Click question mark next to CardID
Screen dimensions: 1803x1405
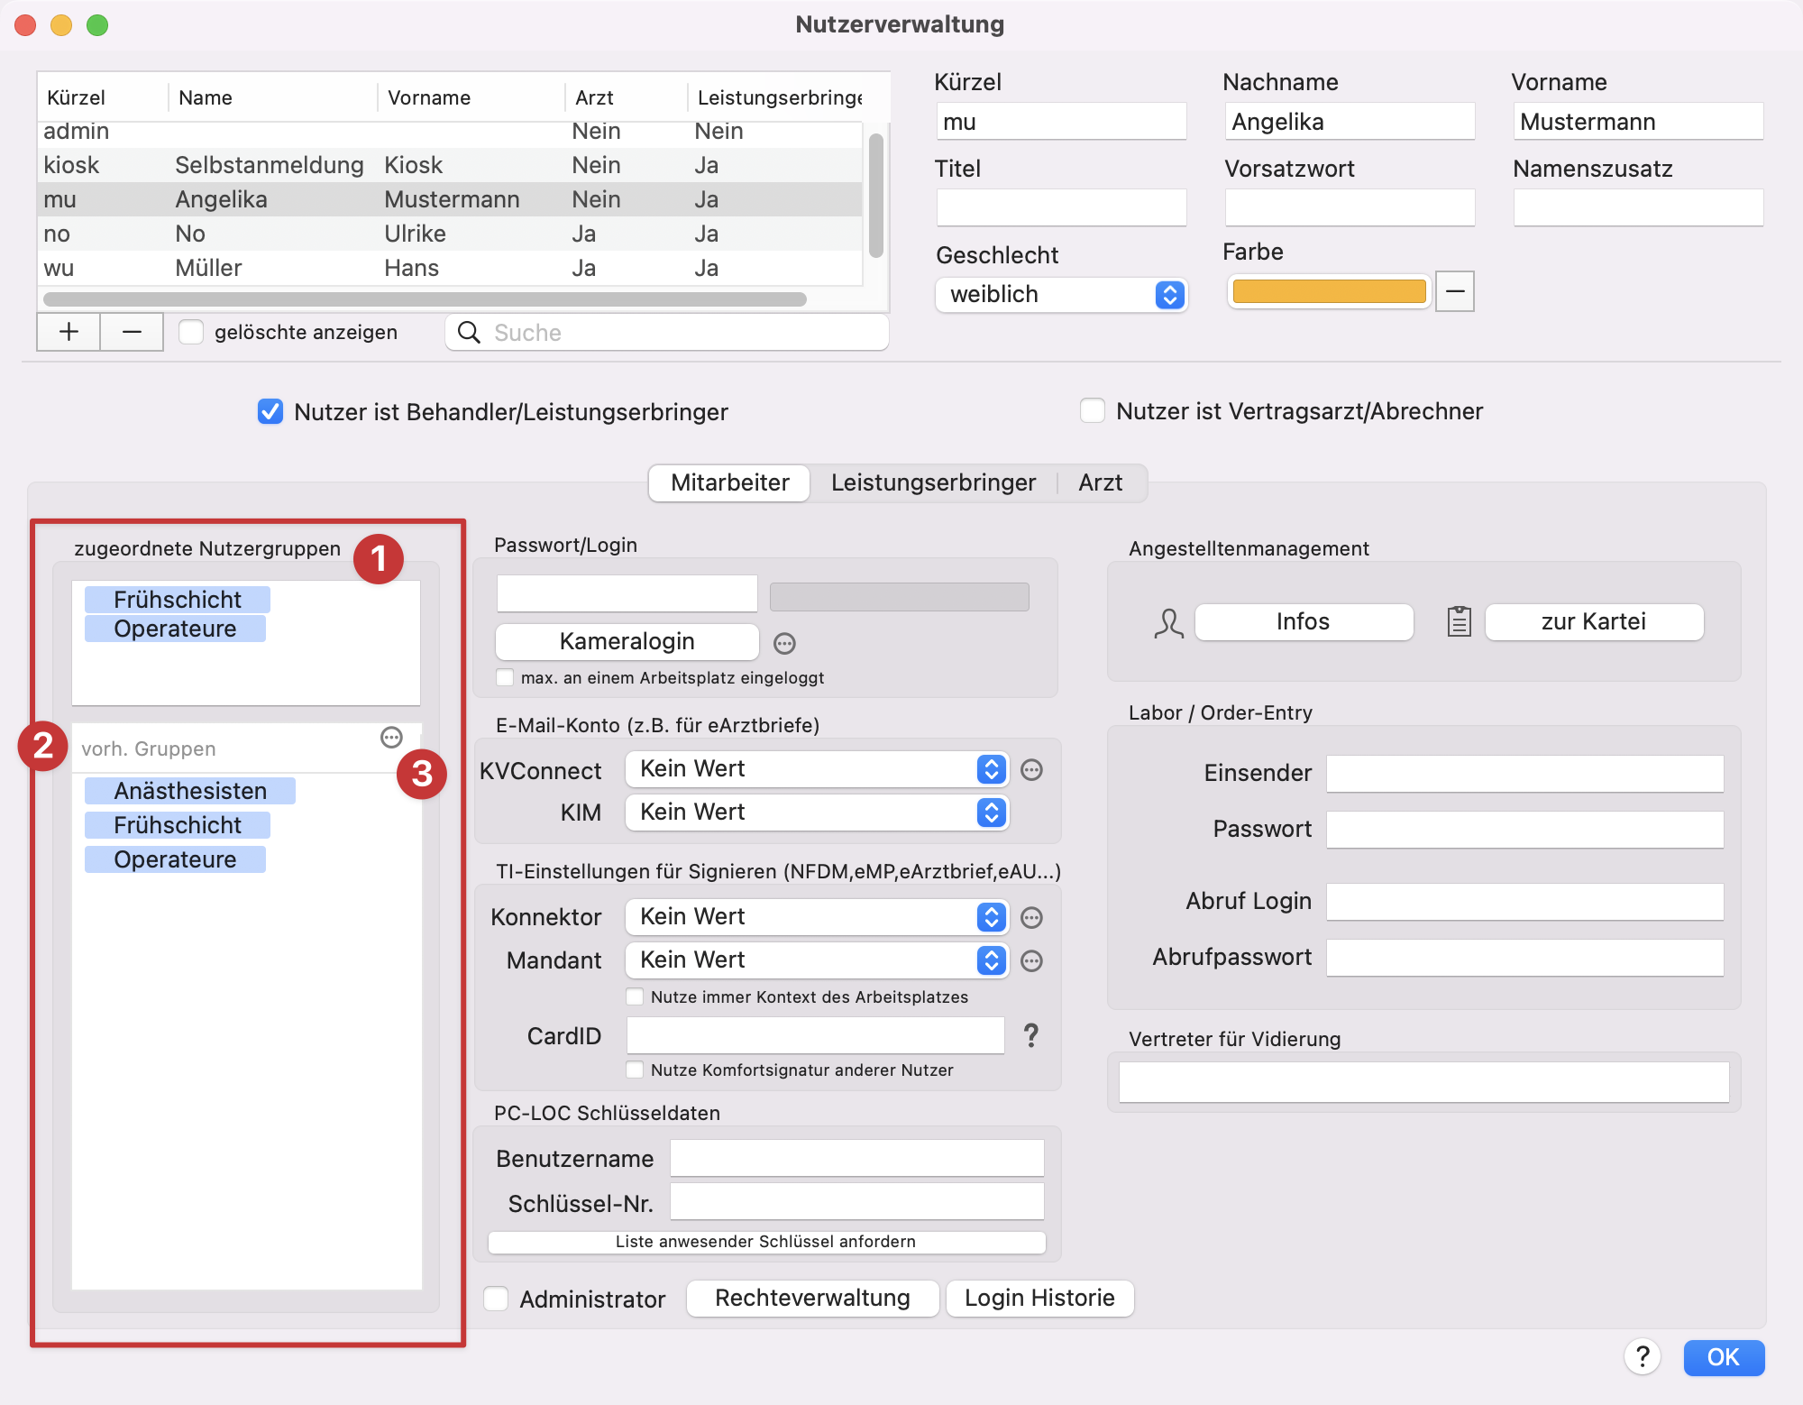[1031, 1035]
